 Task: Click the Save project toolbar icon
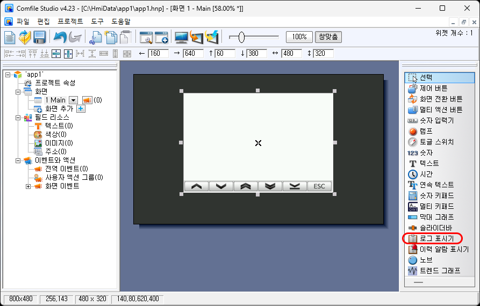[39, 37]
